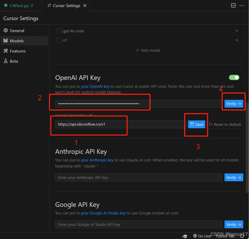Follow the 'your OpenAI key' link
The width and height of the screenshot is (249, 239).
tap(95, 86)
